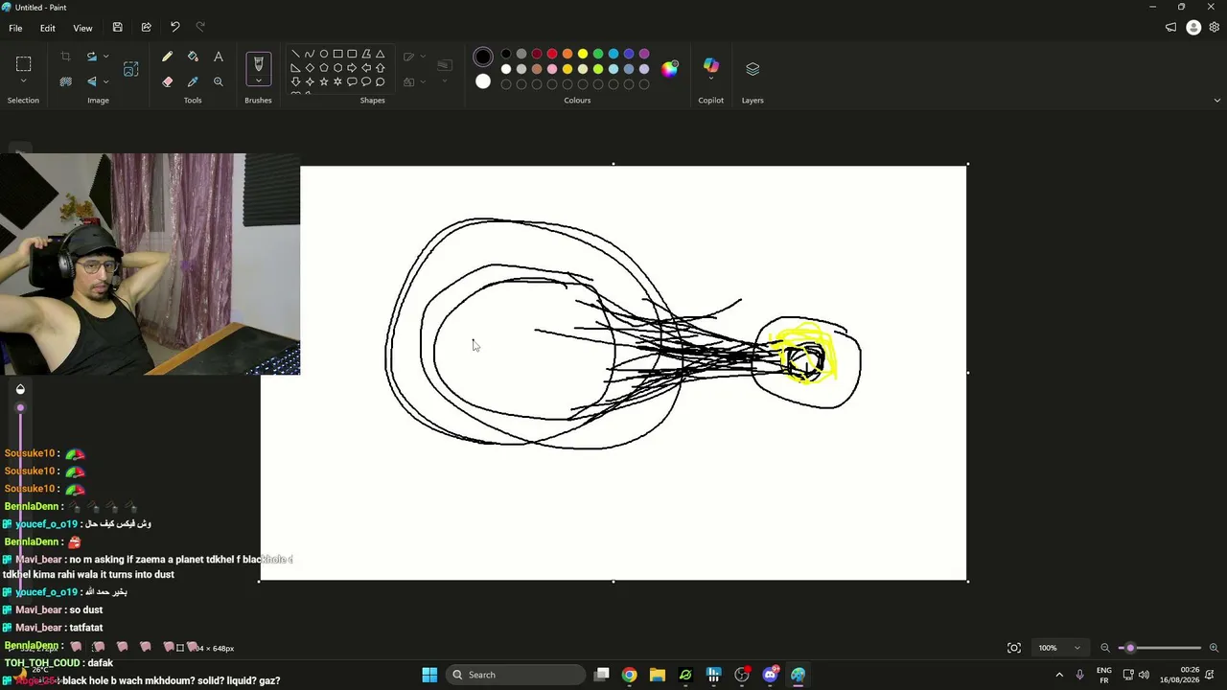Viewport: 1227px width, 690px height.
Task: Open the File menu
Action: pos(15,28)
